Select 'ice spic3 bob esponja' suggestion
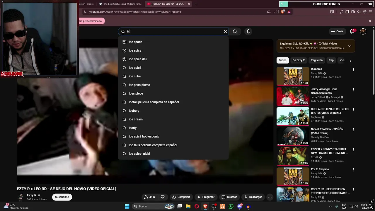 173,136
